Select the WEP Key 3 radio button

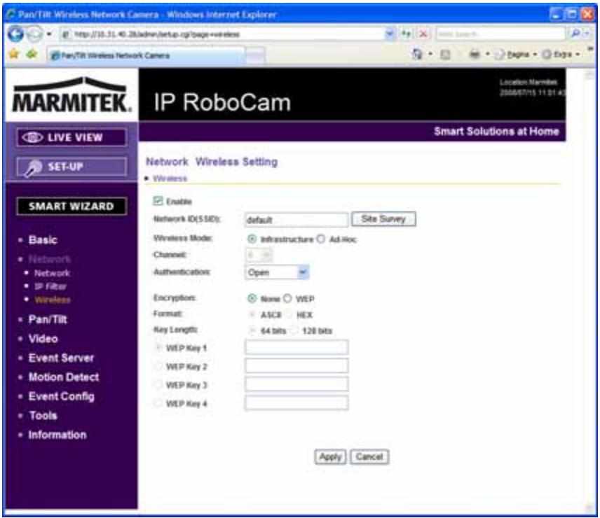158,385
